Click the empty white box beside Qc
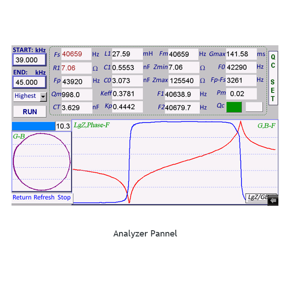The image size is (290, 290). tap(254, 107)
